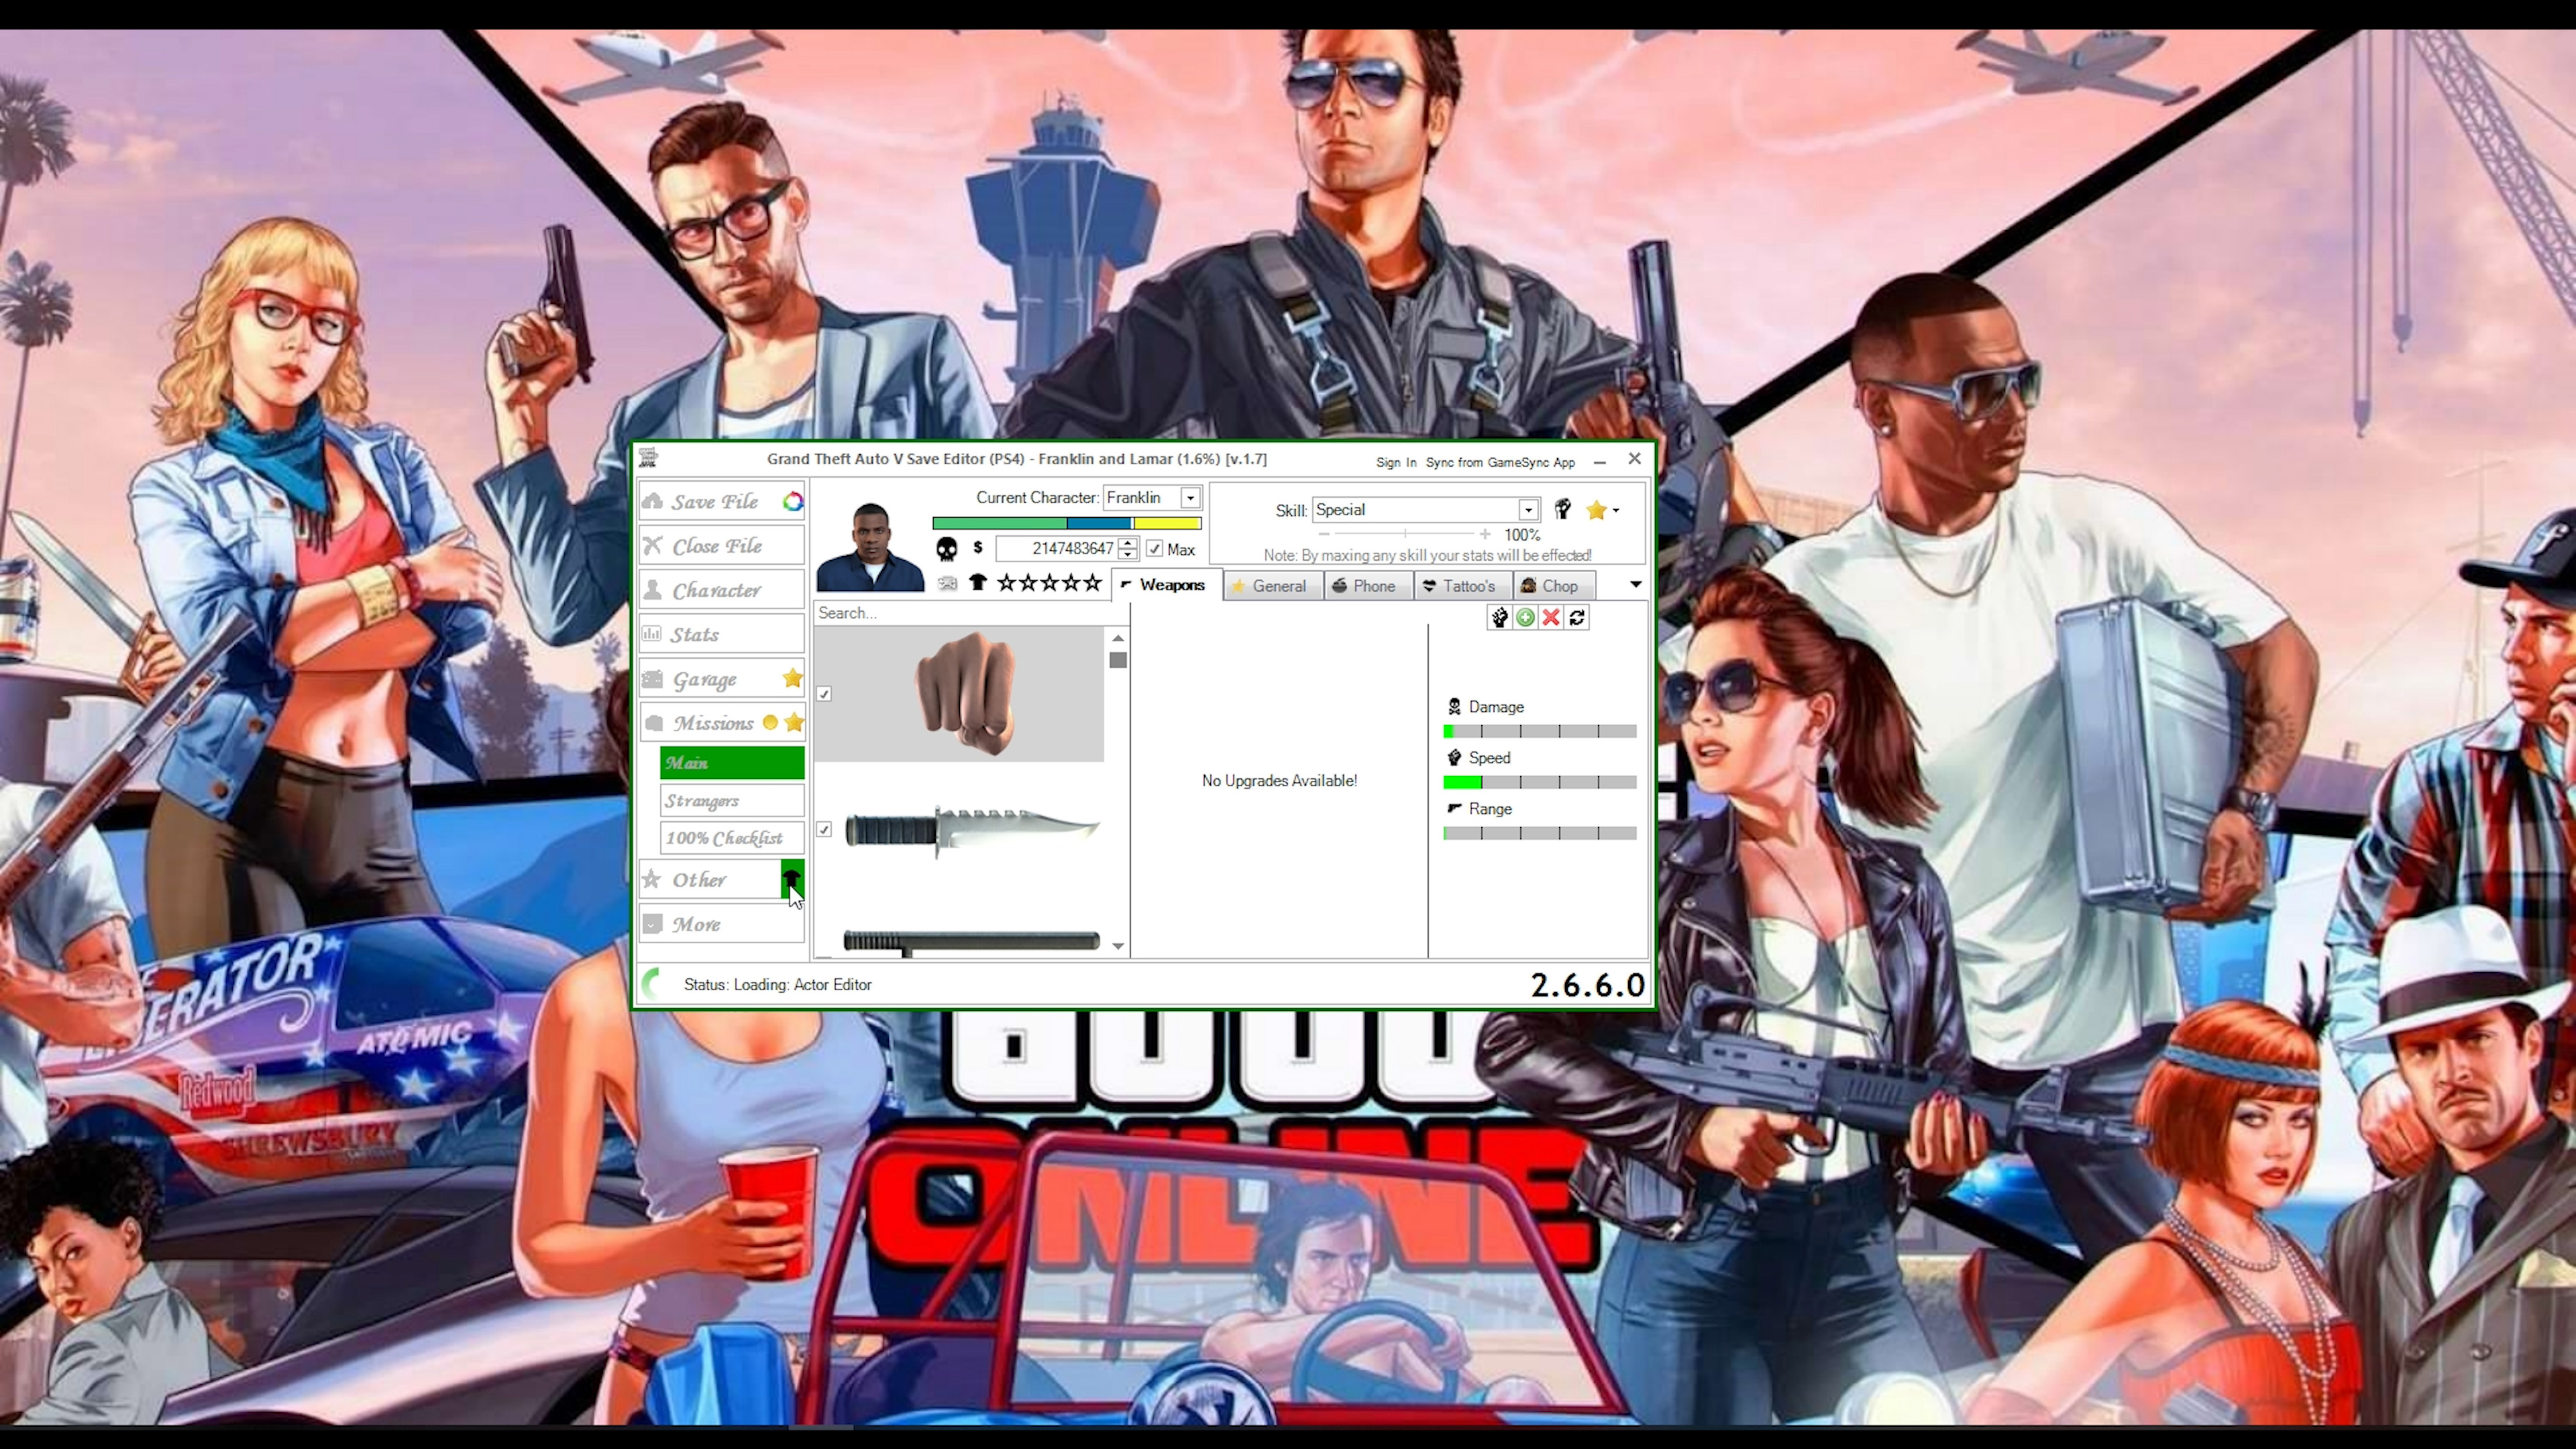Click the Save File button
2576x1449 pixels.
(721, 501)
